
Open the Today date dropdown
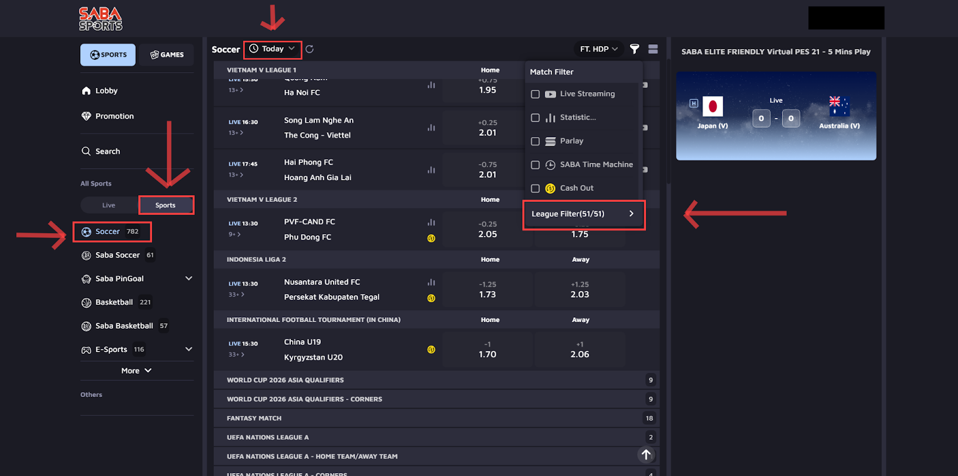click(x=272, y=49)
